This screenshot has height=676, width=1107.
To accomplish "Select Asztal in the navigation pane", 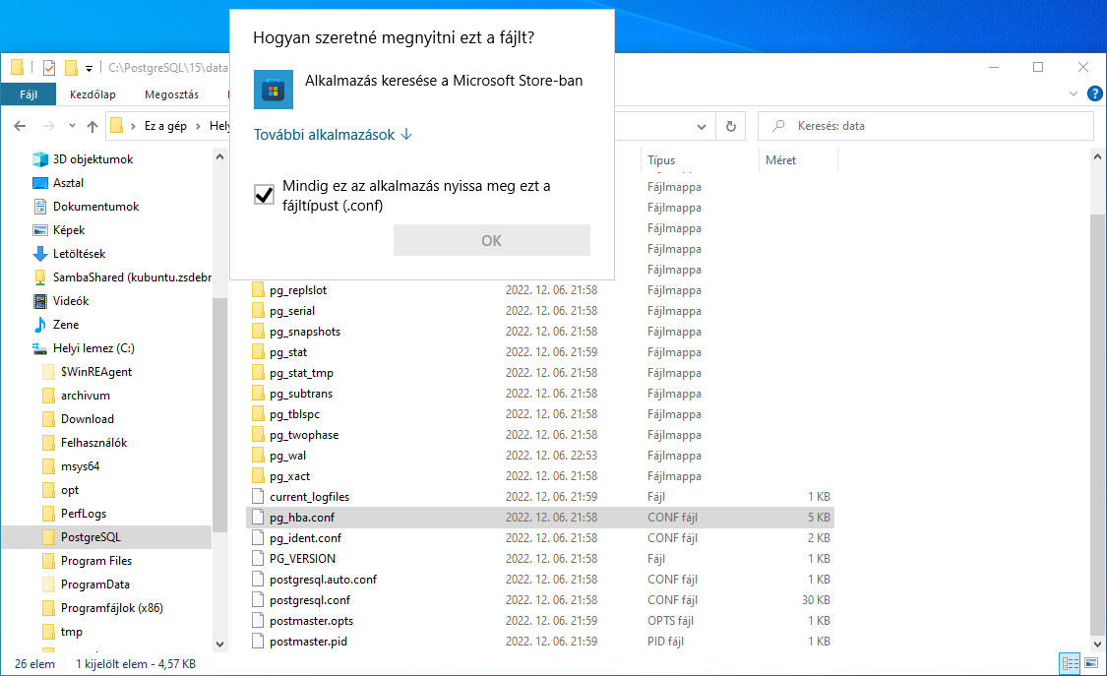I will [x=68, y=183].
